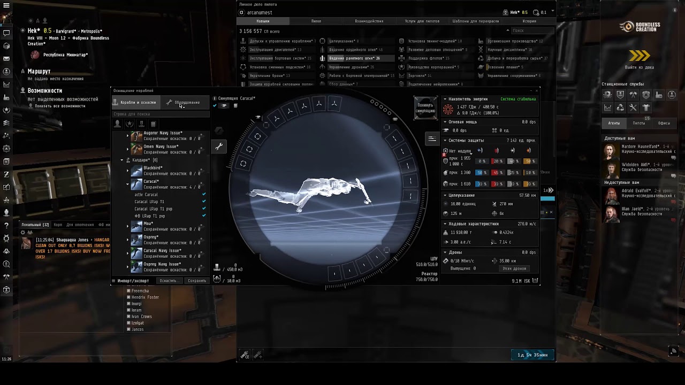Toggle the checkmark under Симуляция Caracal
The image size is (685, 385).
tap(215, 106)
